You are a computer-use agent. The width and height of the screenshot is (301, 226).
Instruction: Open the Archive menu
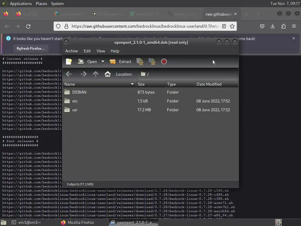[x=71, y=51]
